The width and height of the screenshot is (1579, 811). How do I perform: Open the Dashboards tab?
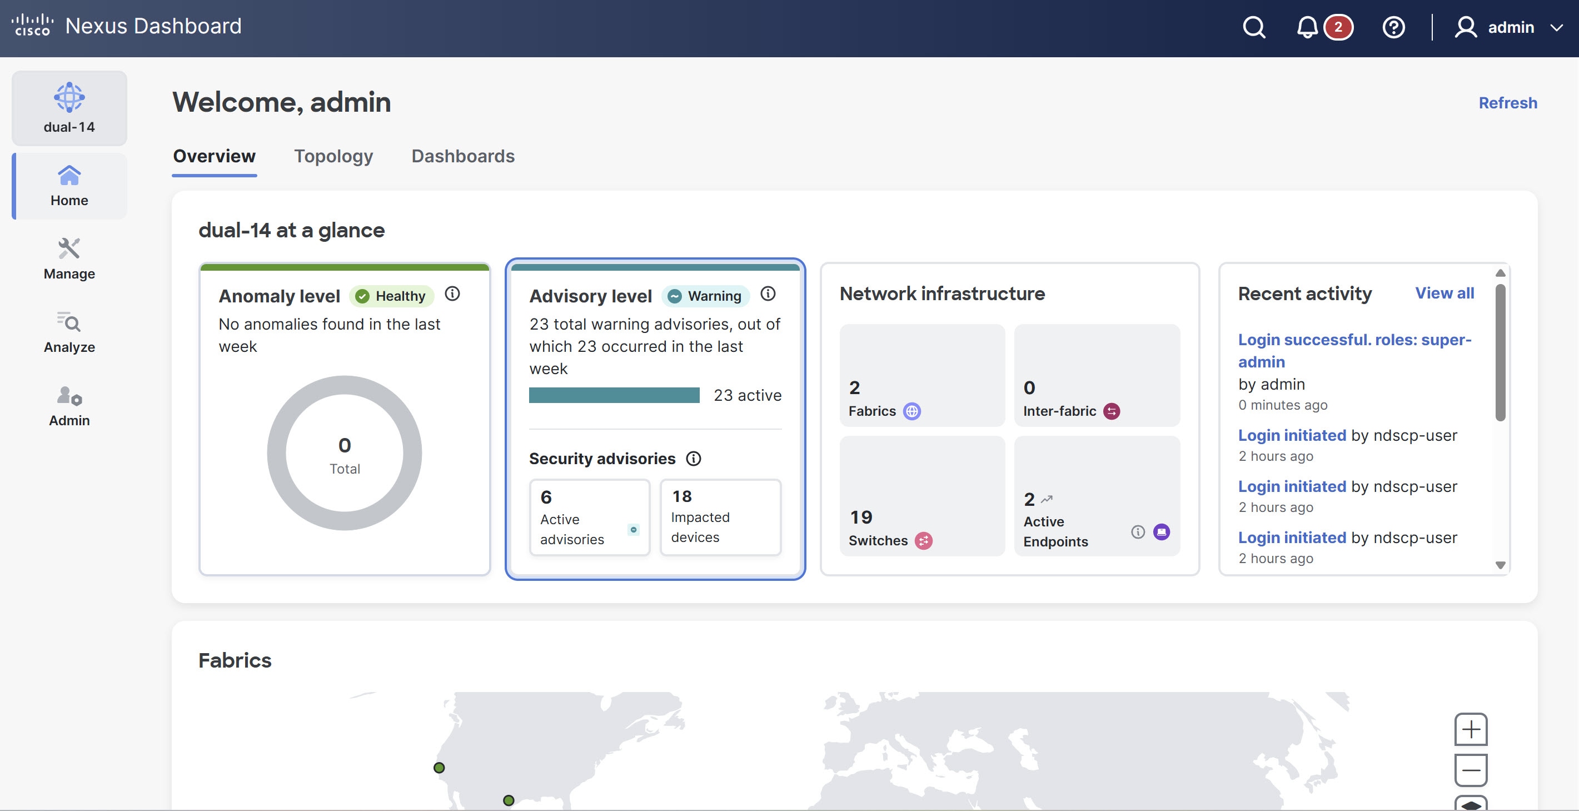(463, 156)
